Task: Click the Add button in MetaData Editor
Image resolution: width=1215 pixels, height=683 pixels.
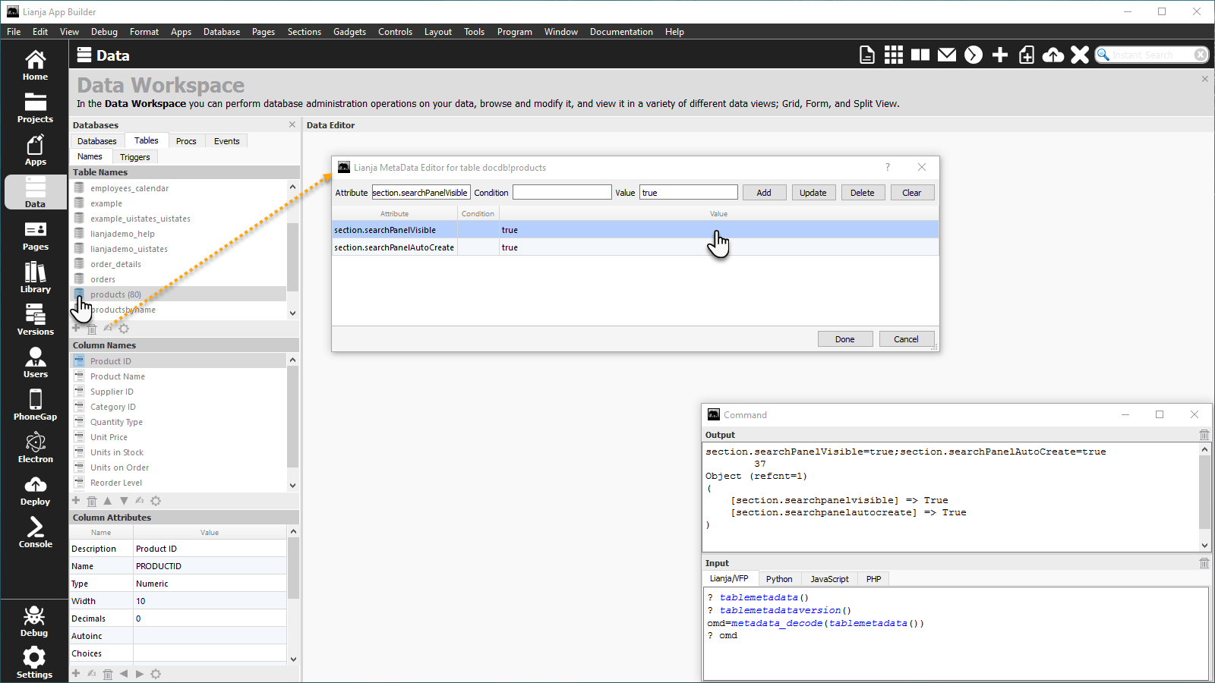Action: point(764,193)
